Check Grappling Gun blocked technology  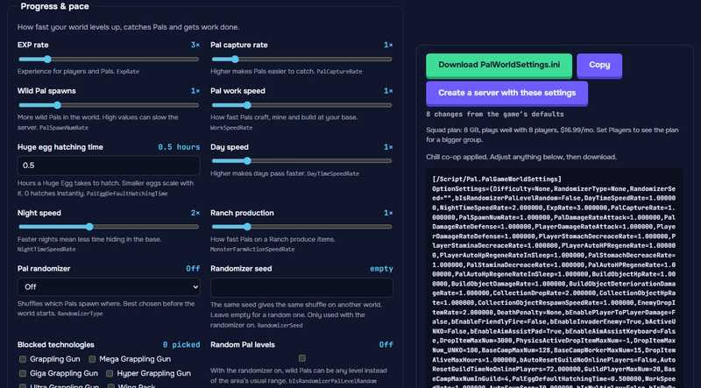[x=23, y=359]
